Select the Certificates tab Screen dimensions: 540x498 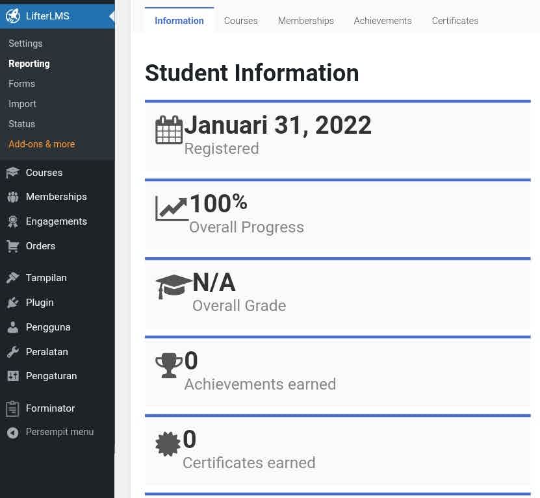tap(455, 21)
